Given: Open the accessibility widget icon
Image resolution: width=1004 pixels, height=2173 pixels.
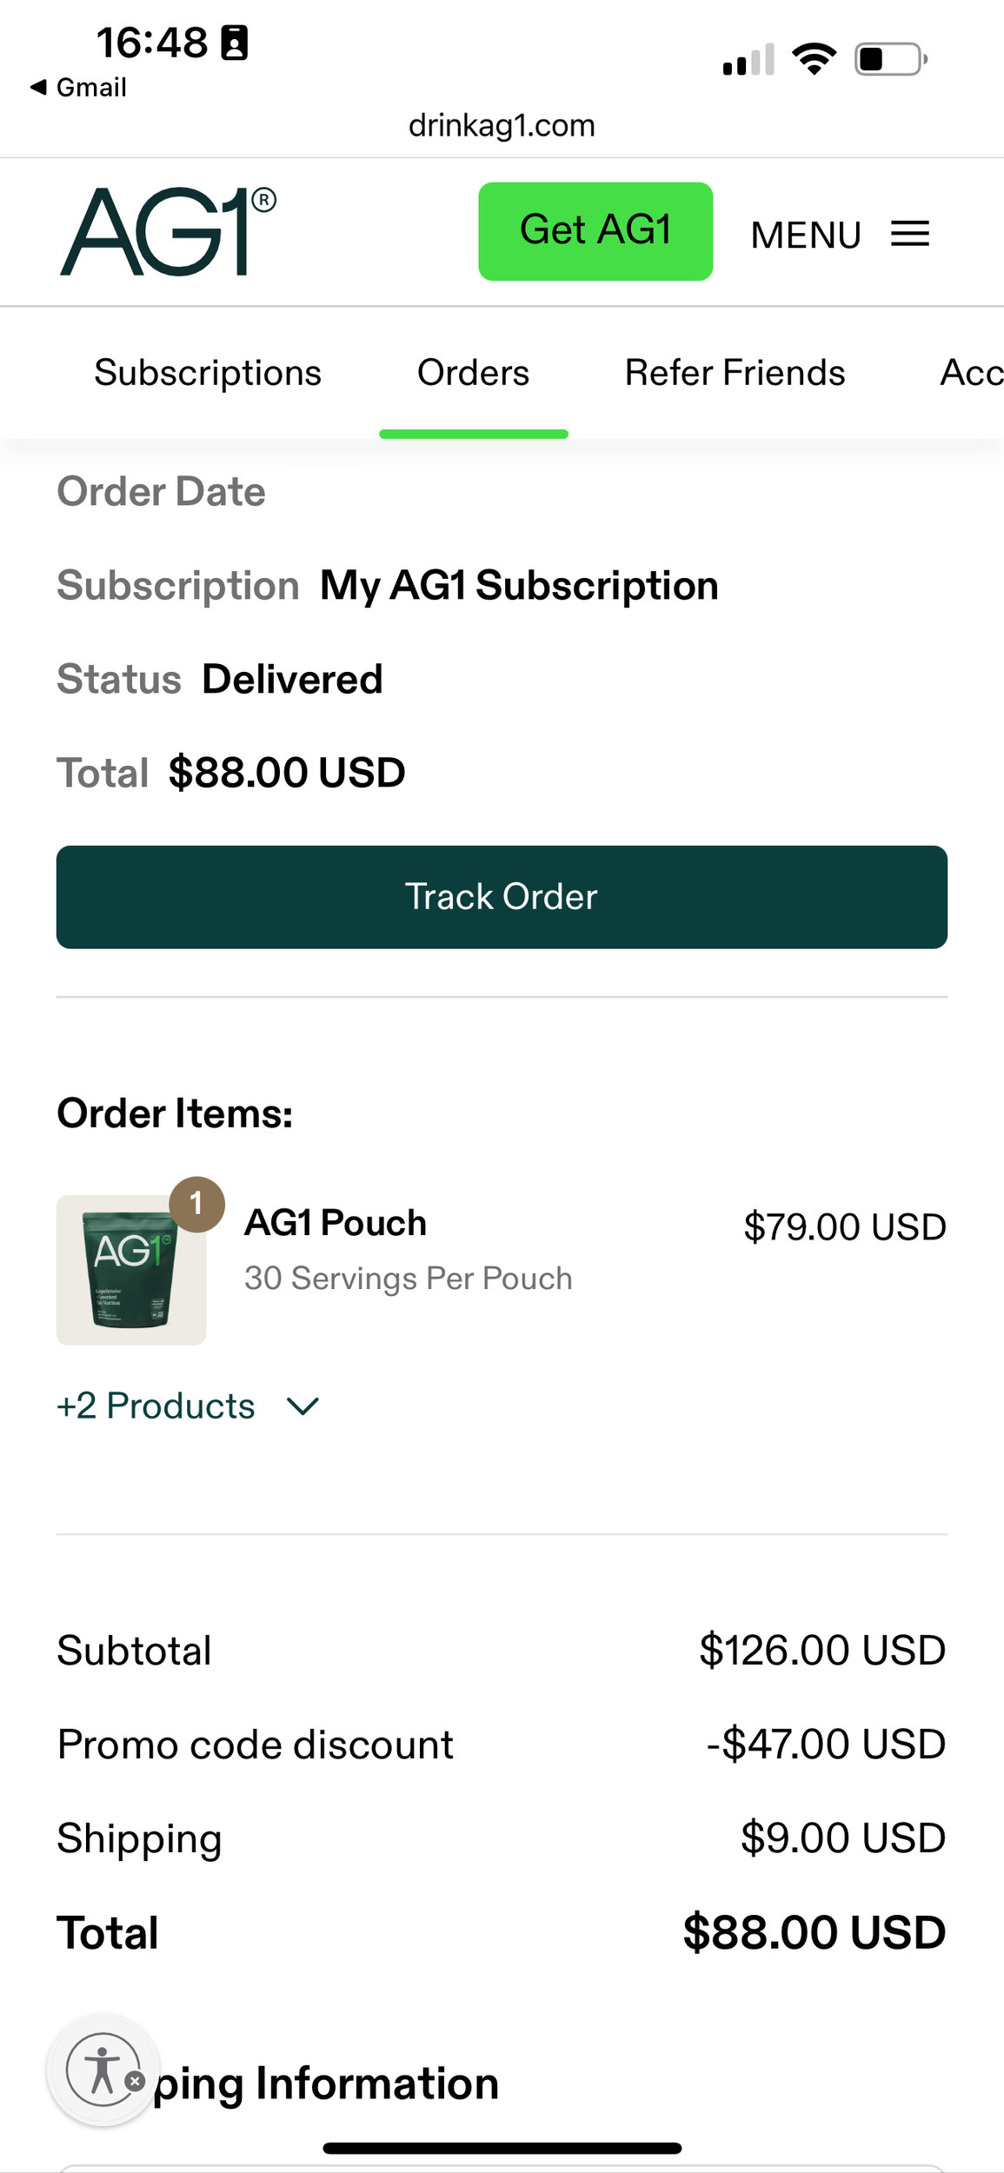Looking at the screenshot, I should 103,2070.
